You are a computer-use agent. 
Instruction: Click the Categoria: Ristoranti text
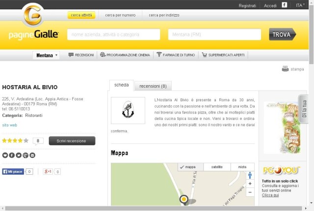tap(22, 115)
